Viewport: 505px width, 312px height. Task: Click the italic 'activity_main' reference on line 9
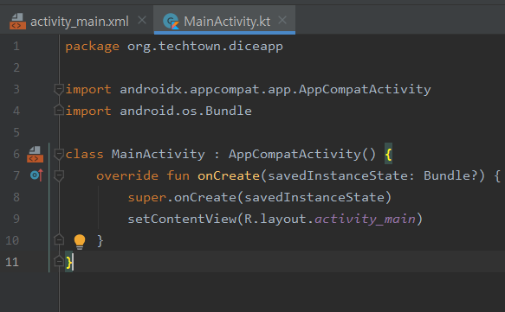click(x=365, y=220)
